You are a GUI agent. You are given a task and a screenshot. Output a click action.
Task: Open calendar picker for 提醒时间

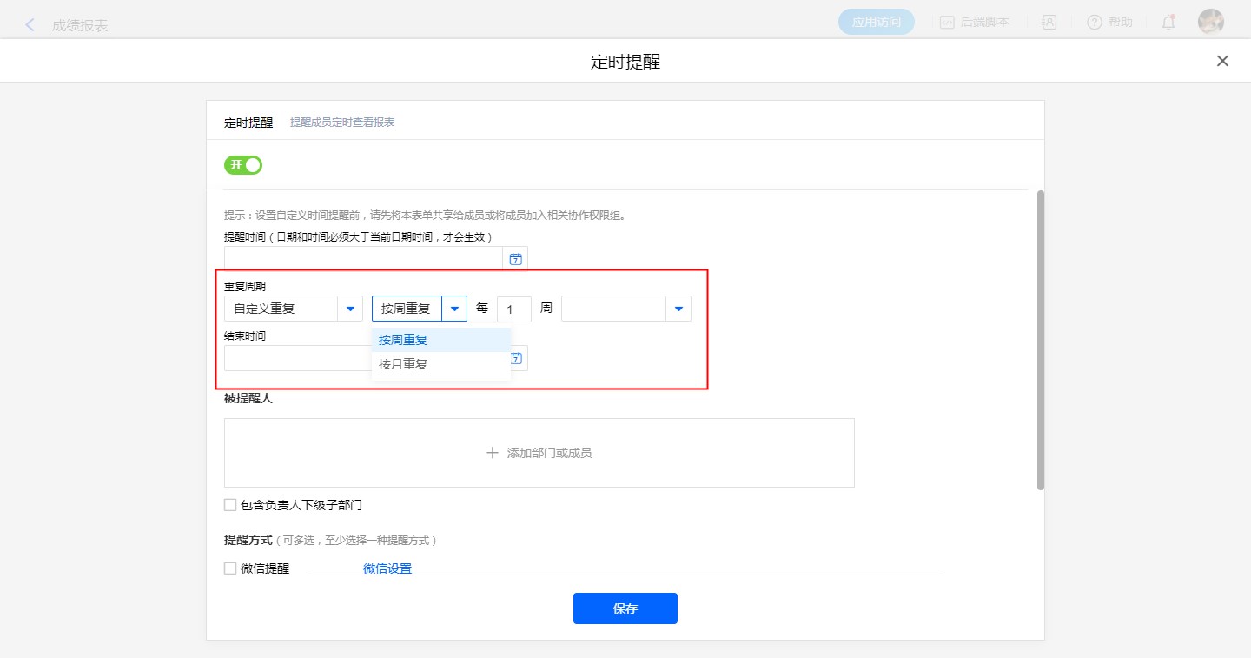515,259
